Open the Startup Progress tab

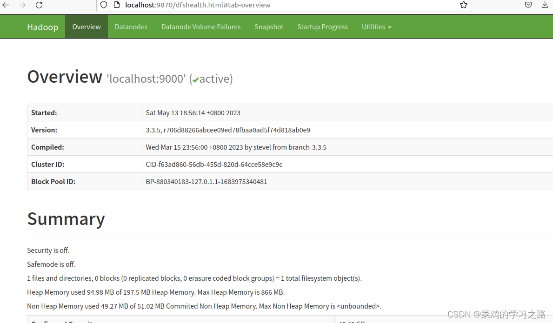(322, 27)
